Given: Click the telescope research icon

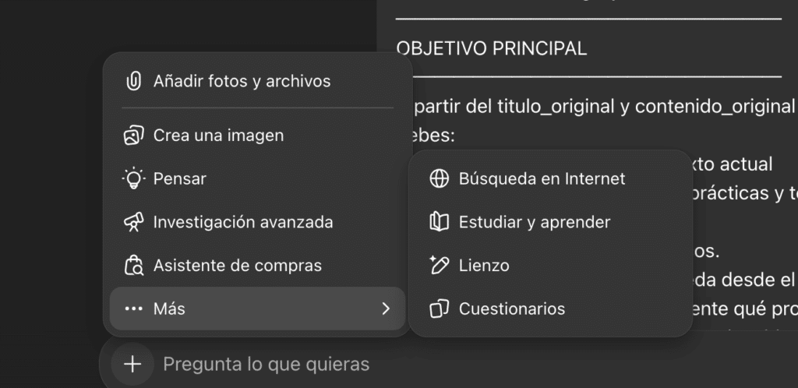Looking at the screenshot, I should pos(133,222).
